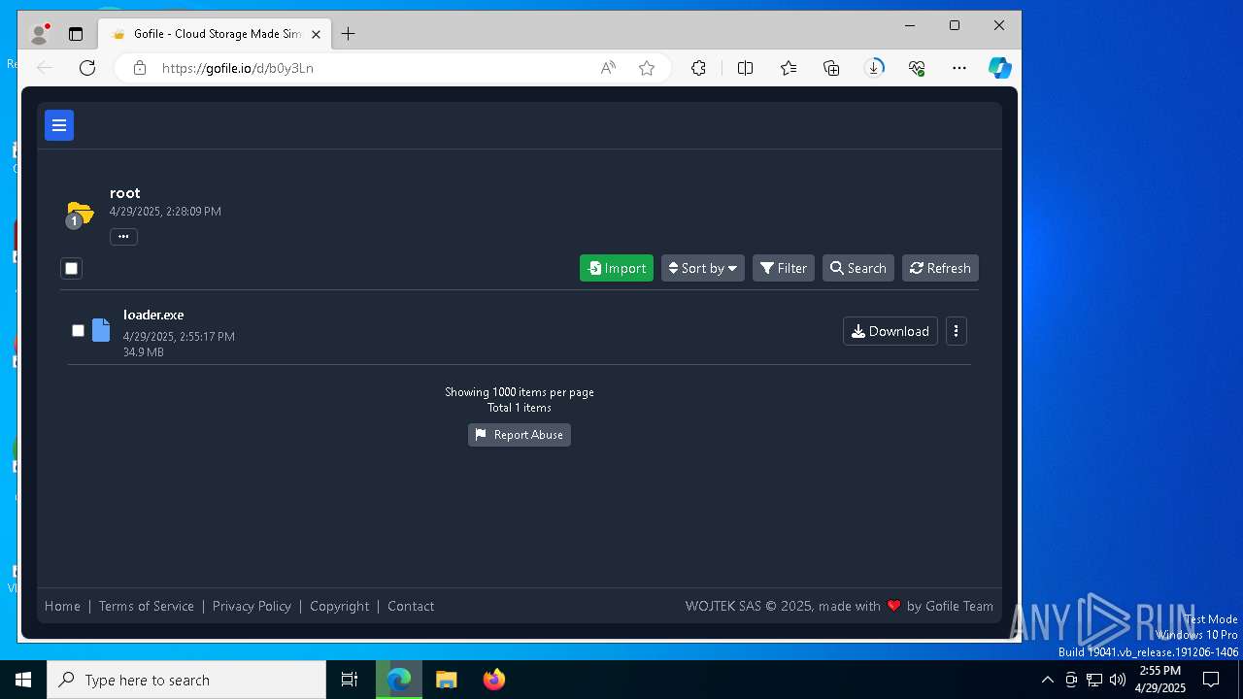The image size is (1243, 699).
Task: Select the Gofile browser tab
Action: (x=216, y=34)
